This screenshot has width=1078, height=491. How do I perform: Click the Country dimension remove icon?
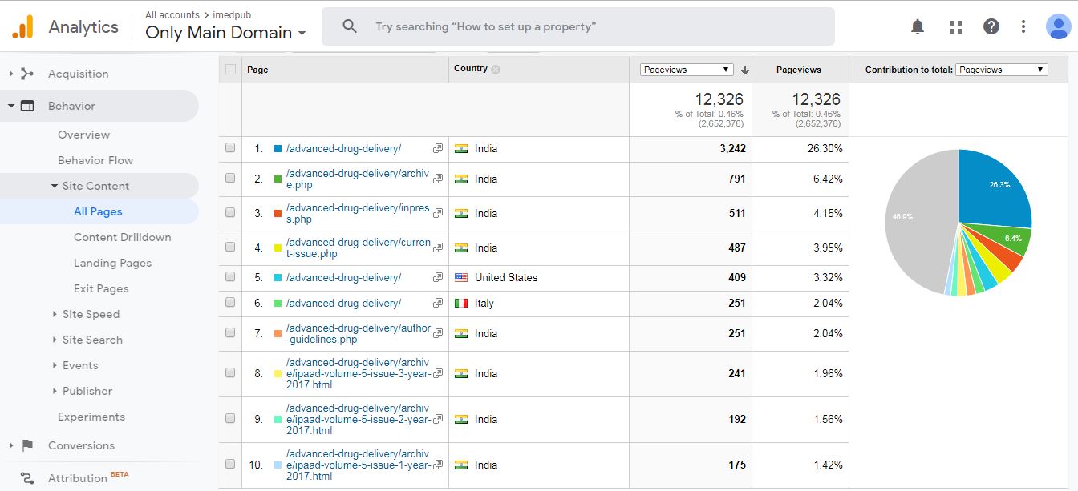coord(496,70)
